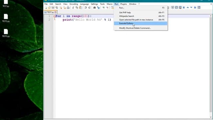Screen dimensions: 213x120
Task: Choose Open selected file path in new instance
Action: tap(140, 20)
